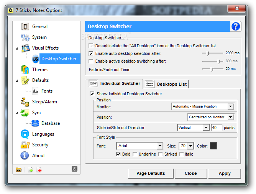The image size is (256, 194).
Task: Collapse the Visual Effects tree node arrow
Action: 17,48
